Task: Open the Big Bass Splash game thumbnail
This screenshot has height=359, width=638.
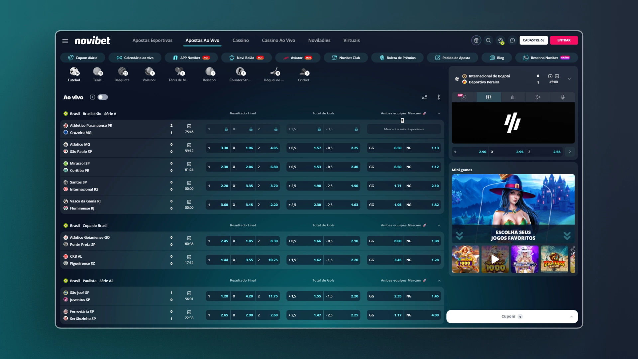Action: pos(554,259)
